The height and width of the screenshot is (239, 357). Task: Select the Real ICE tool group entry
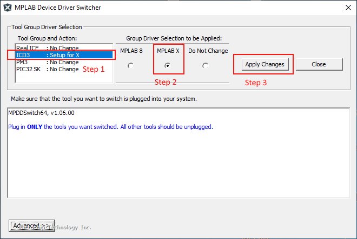48,48
